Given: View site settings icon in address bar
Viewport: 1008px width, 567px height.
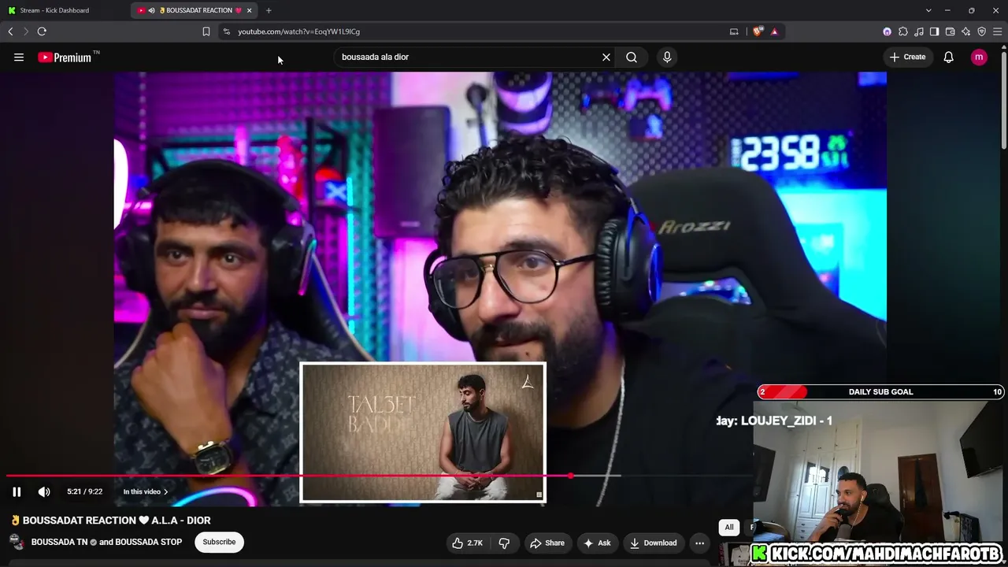Looking at the screenshot, I should click(227, 31).
